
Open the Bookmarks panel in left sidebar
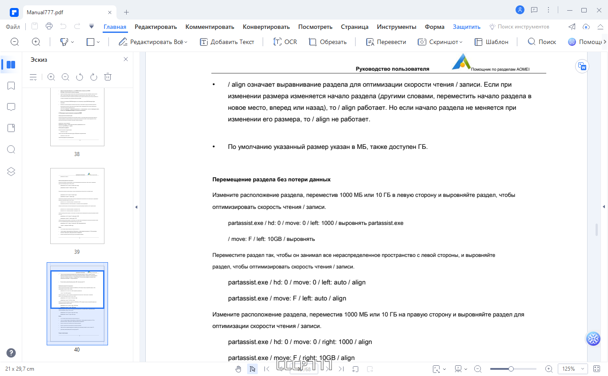[11, 86]
